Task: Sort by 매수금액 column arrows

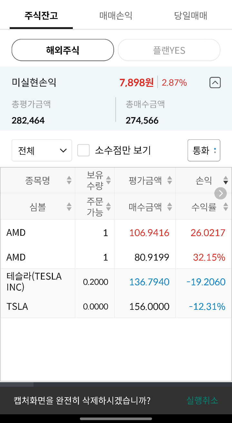Action: (x=169, y=207)
